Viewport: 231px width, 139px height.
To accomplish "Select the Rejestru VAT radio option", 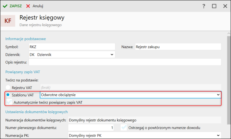I will point(8,87).
